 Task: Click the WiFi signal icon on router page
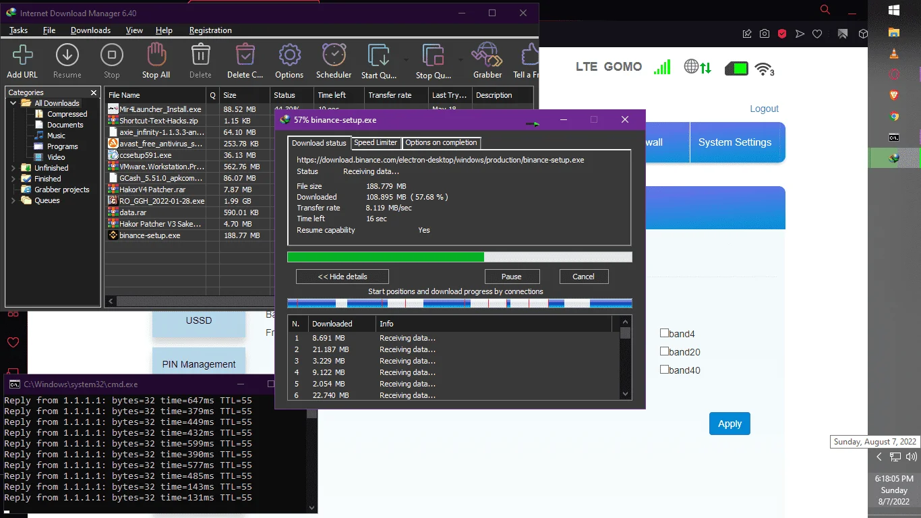coord(764,68)
